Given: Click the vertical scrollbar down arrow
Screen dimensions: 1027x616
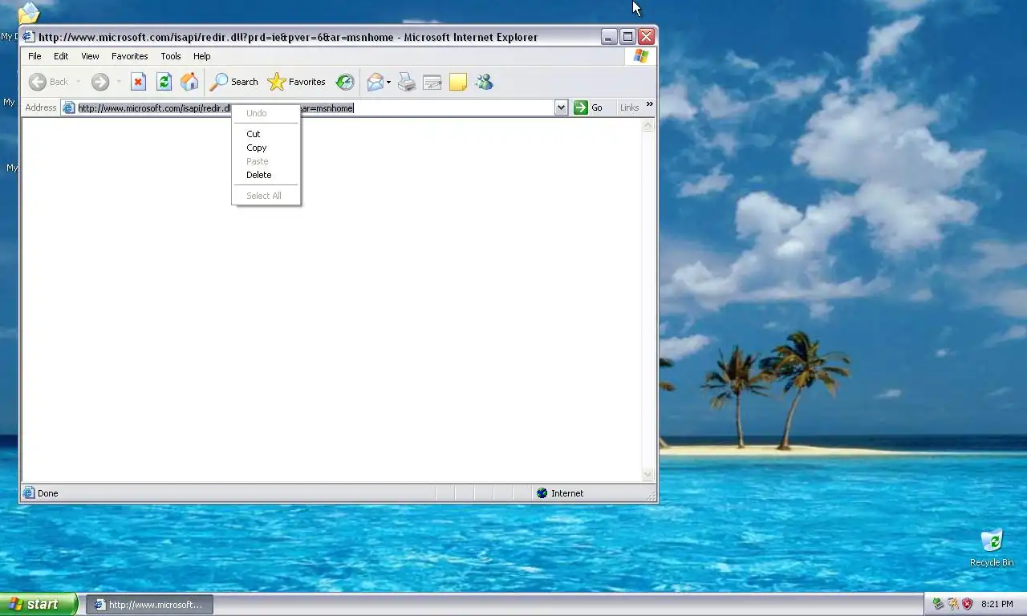Looking at the screenshot, I should coord(648,475).
